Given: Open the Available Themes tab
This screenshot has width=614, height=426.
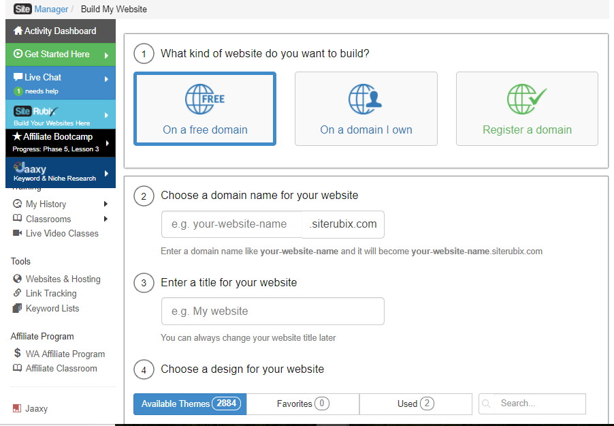Looking at the screenshot, I should [190, 404].
